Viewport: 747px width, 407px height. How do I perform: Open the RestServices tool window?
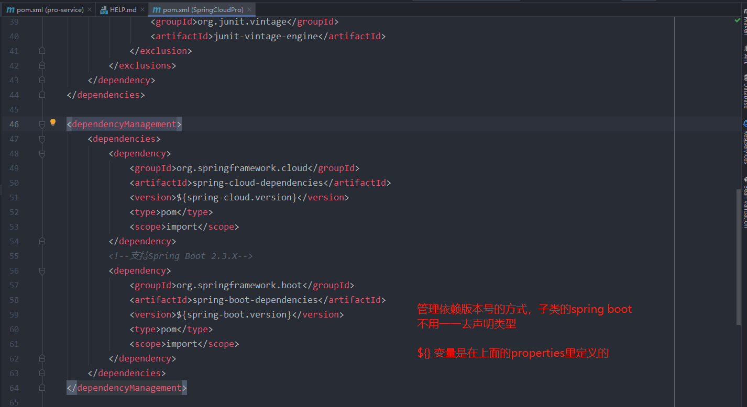[x=745, y=142]
